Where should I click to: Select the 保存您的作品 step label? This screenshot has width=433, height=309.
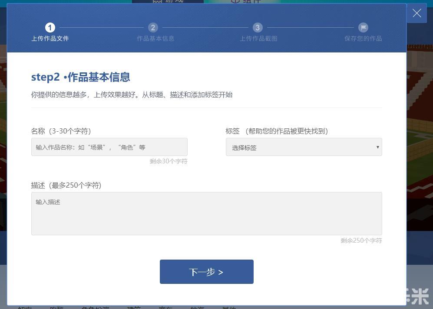pos(363,39)
